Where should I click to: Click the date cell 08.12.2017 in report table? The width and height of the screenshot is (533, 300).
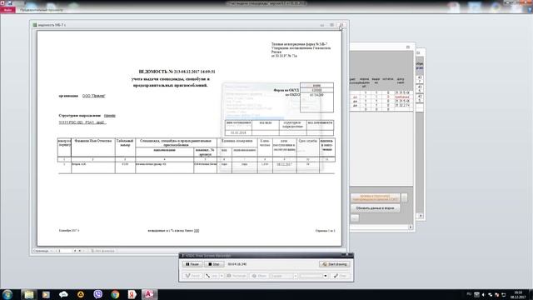tap(284, 164)
